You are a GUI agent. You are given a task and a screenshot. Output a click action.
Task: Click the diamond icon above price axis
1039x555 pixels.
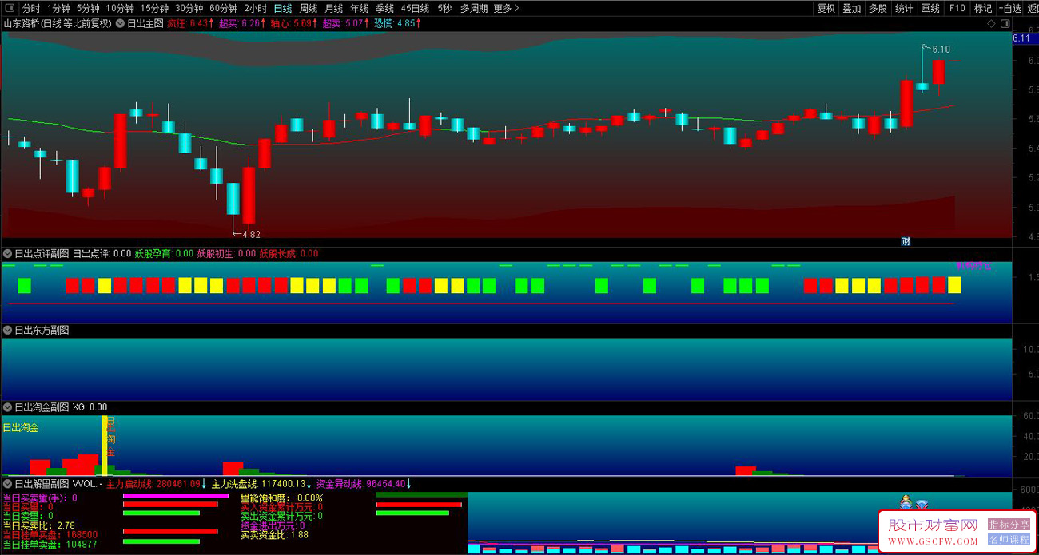point(993,24)
